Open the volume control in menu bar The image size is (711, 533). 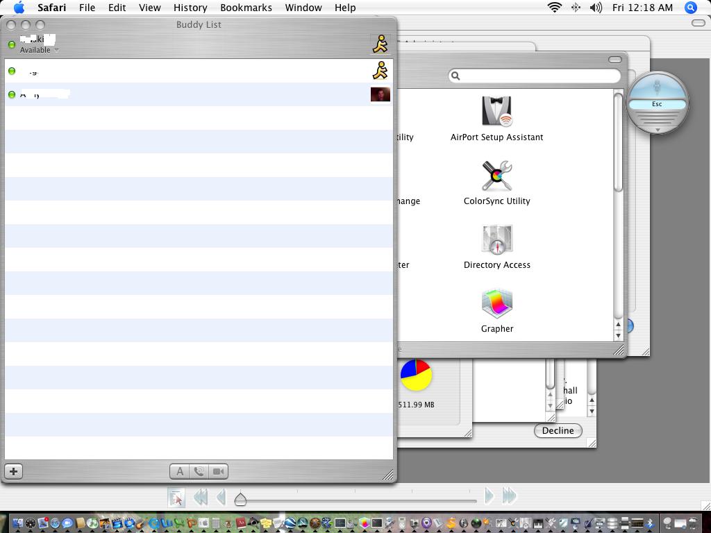[596, 7]
